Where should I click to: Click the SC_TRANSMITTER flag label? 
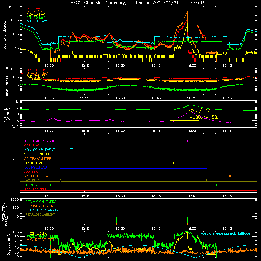click(38, 159)
